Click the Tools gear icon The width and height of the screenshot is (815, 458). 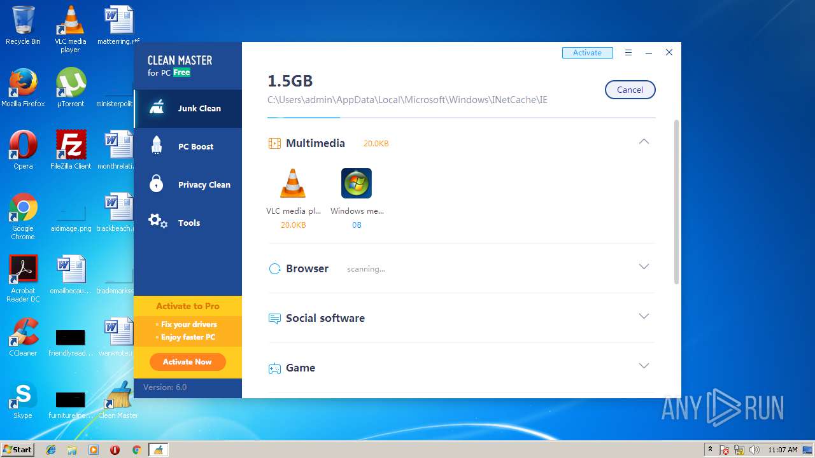(157, 221)
